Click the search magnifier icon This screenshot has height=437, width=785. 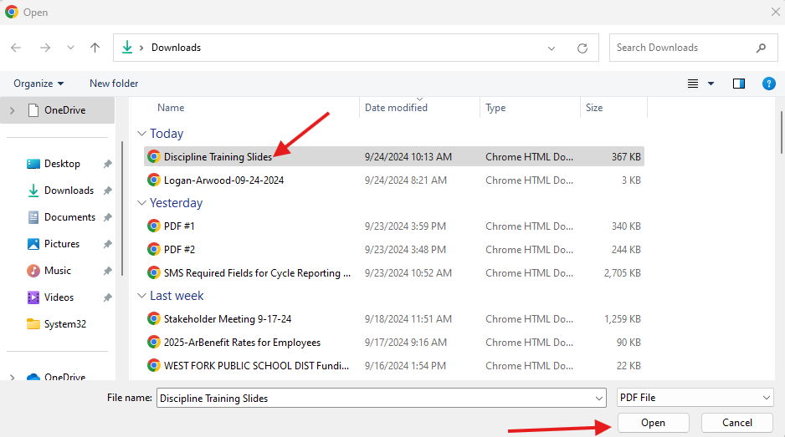761,48
